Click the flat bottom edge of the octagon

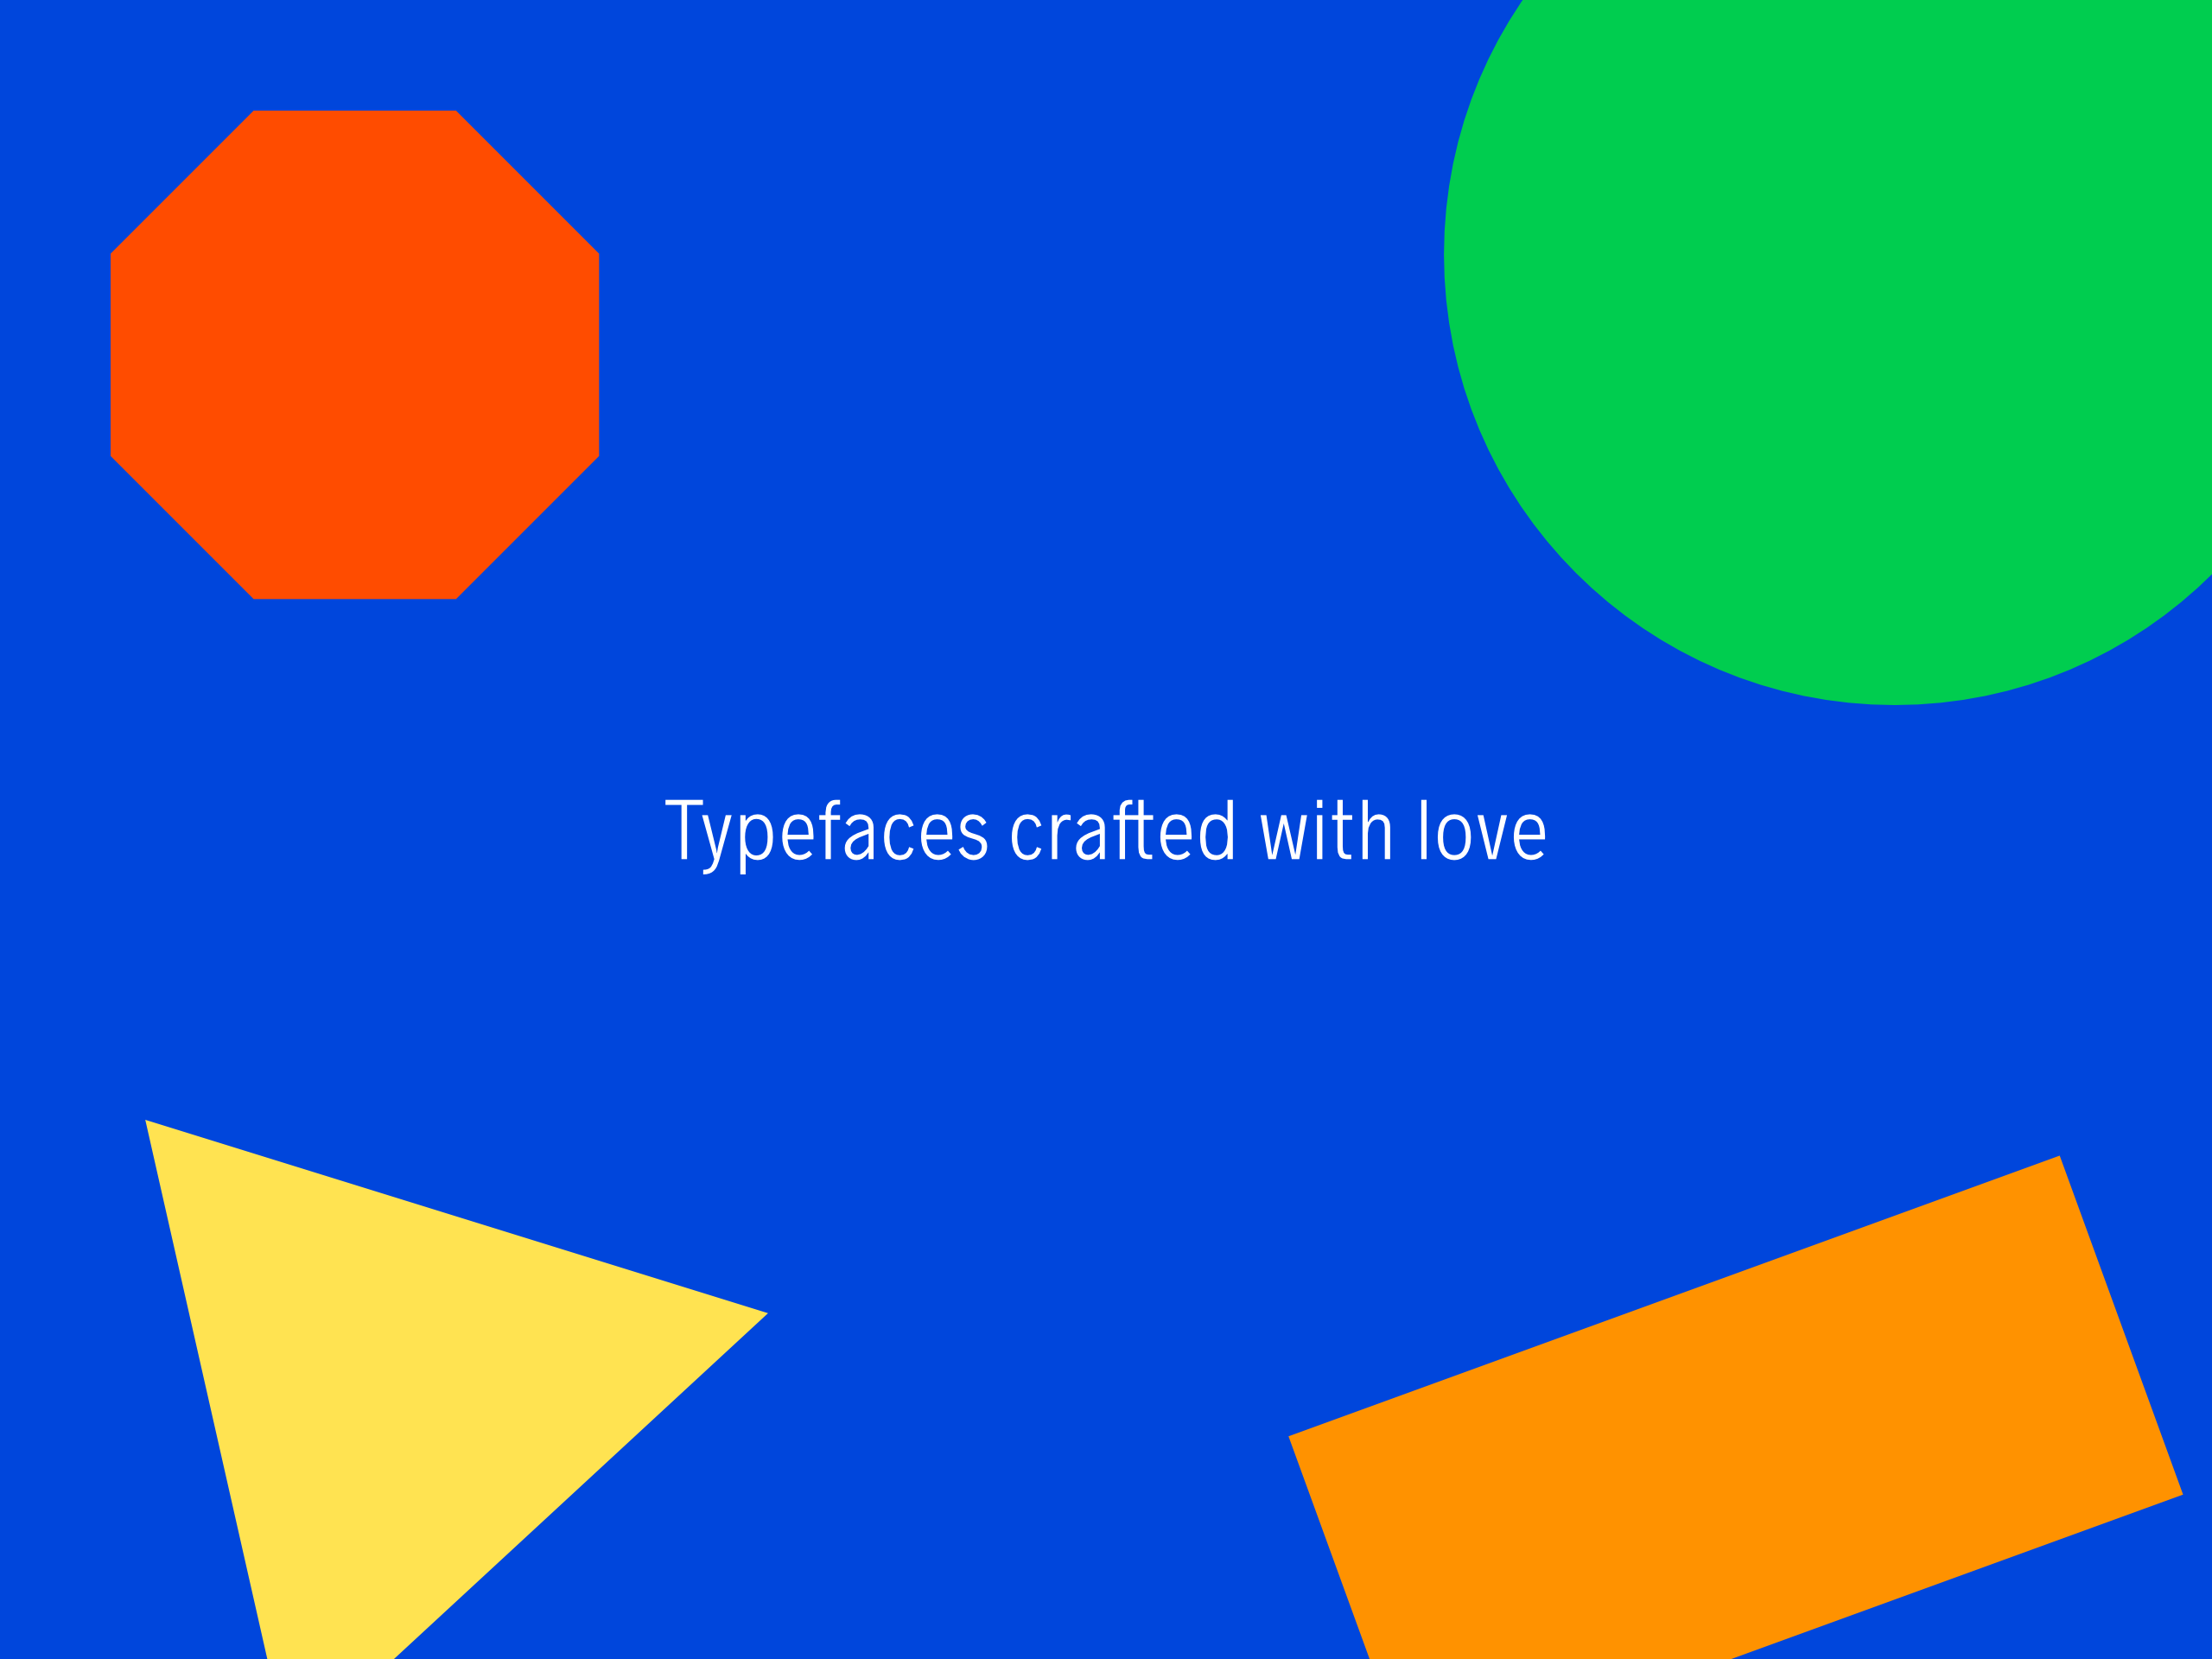(354, 596)
